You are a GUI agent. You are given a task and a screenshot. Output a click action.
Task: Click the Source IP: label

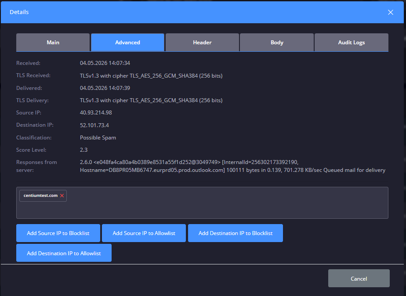point(29,113)
